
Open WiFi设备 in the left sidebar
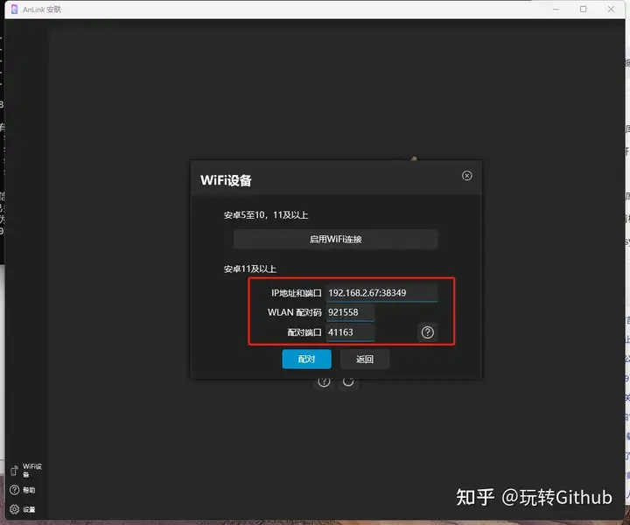(24, 470)
